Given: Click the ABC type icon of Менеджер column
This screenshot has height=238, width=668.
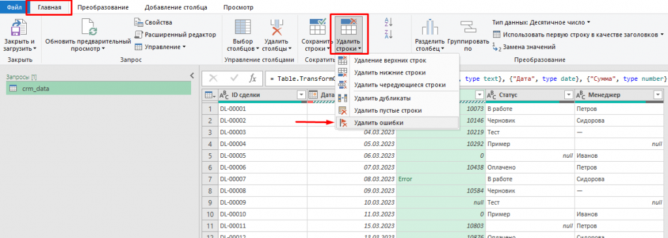Looking at the screenshot, I should [581, 95].
